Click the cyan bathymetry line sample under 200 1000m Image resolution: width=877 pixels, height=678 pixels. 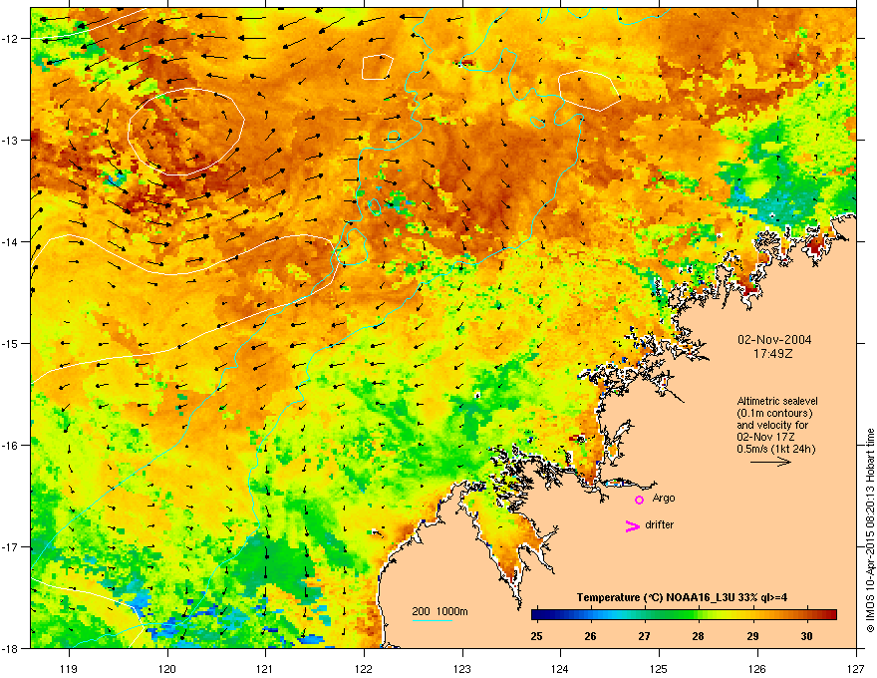pos(433,621)
